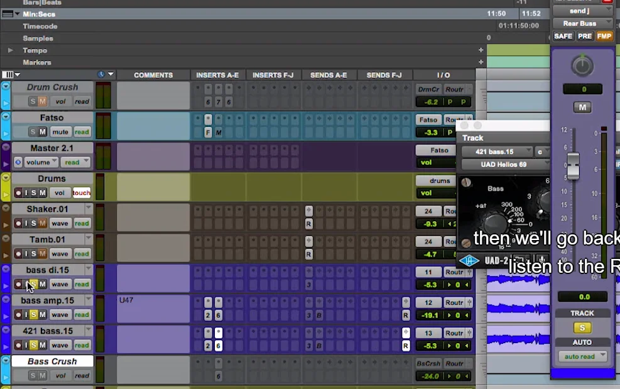Open auto read automation mode dropdown
The width and height of the screenshot is (620, 389).
582,356
